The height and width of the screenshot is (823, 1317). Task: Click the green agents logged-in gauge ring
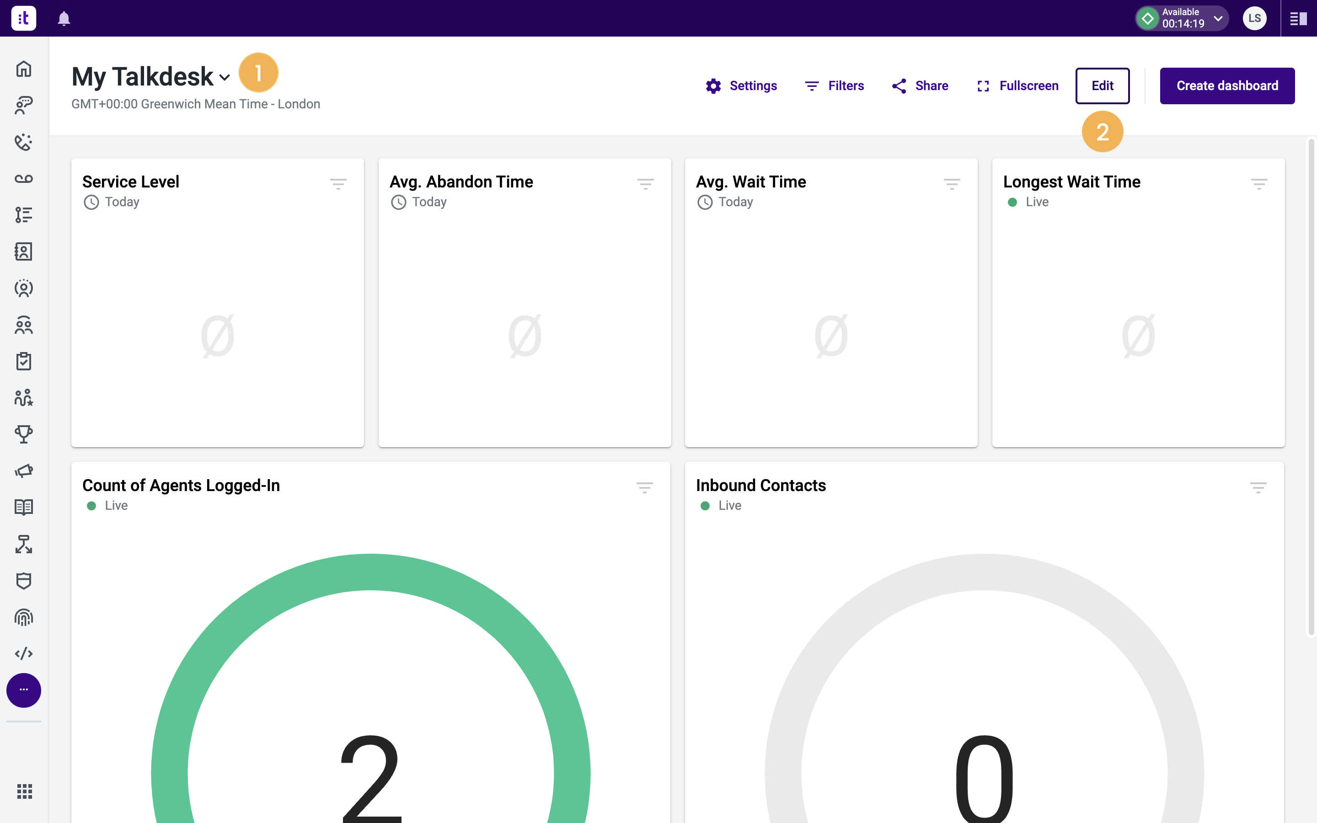pyautogui.click(x=370, y=572)
